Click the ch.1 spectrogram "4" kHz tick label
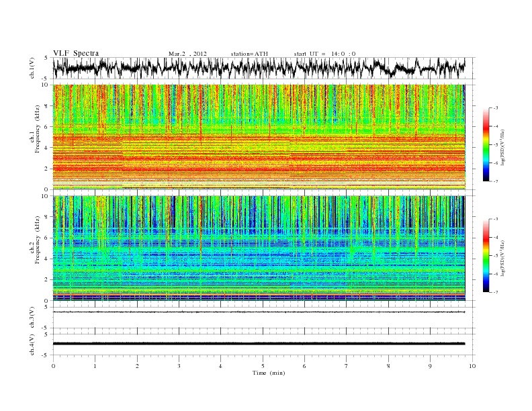The image size is (532, 411). point(47,148)
